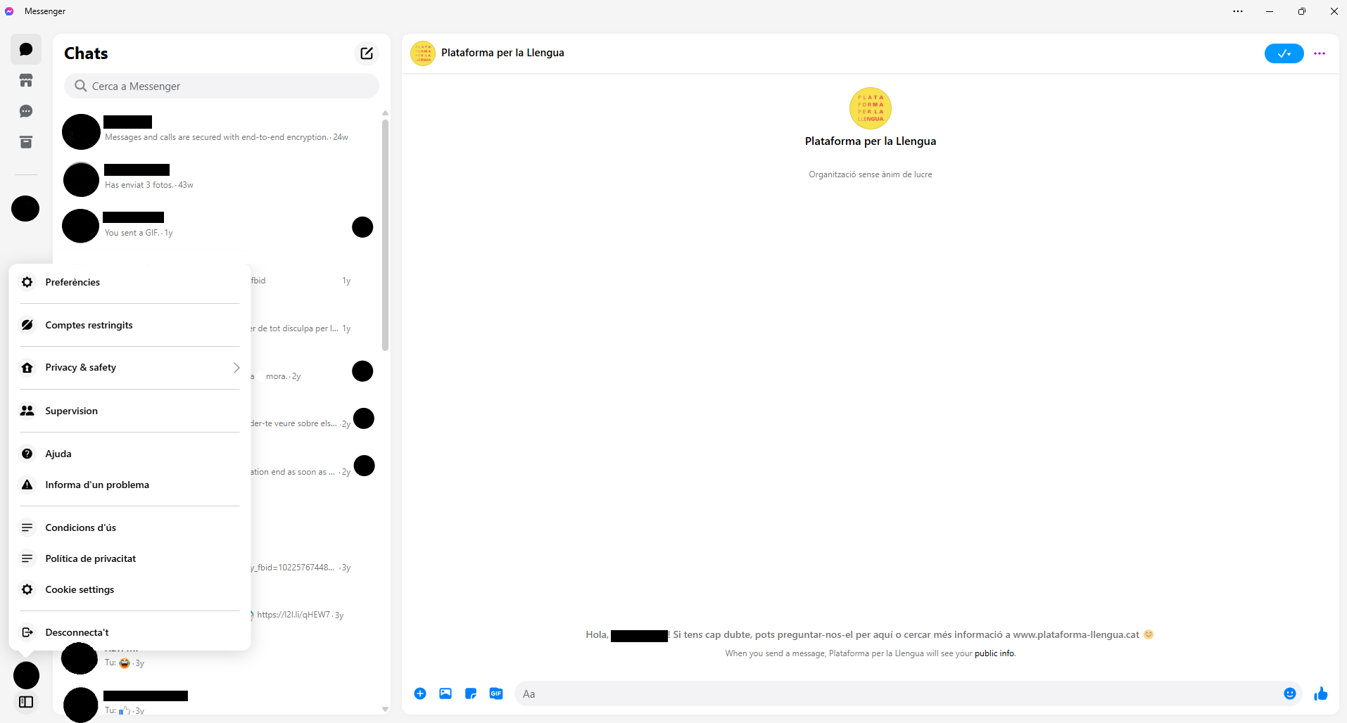Click Desconnecta't to log out
The width and height of the screenshot is (1347, 723).
129,632
